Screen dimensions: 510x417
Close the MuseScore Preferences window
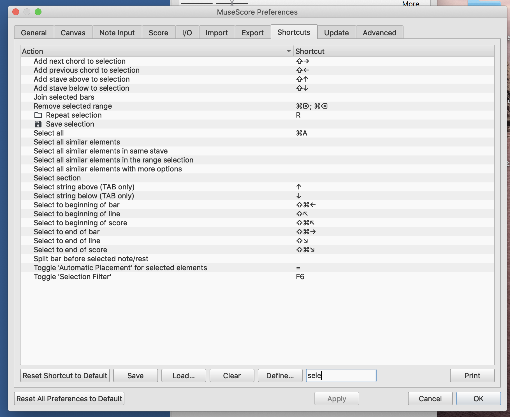[x=16, y=12]
